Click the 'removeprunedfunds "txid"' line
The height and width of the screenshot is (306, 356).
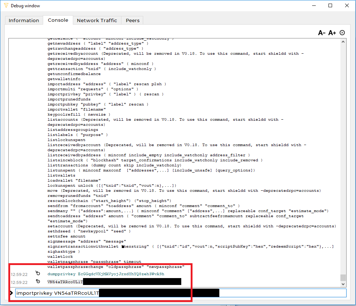point(78,196)
